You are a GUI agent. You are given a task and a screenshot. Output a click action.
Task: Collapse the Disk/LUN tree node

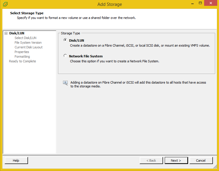tap(6, 33)
